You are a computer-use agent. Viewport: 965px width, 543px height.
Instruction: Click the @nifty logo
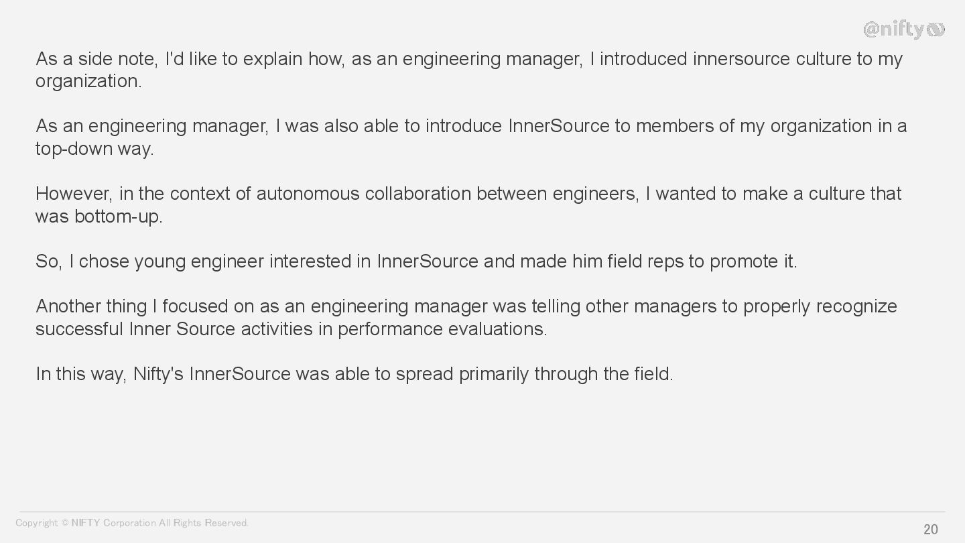coord(903,29)
